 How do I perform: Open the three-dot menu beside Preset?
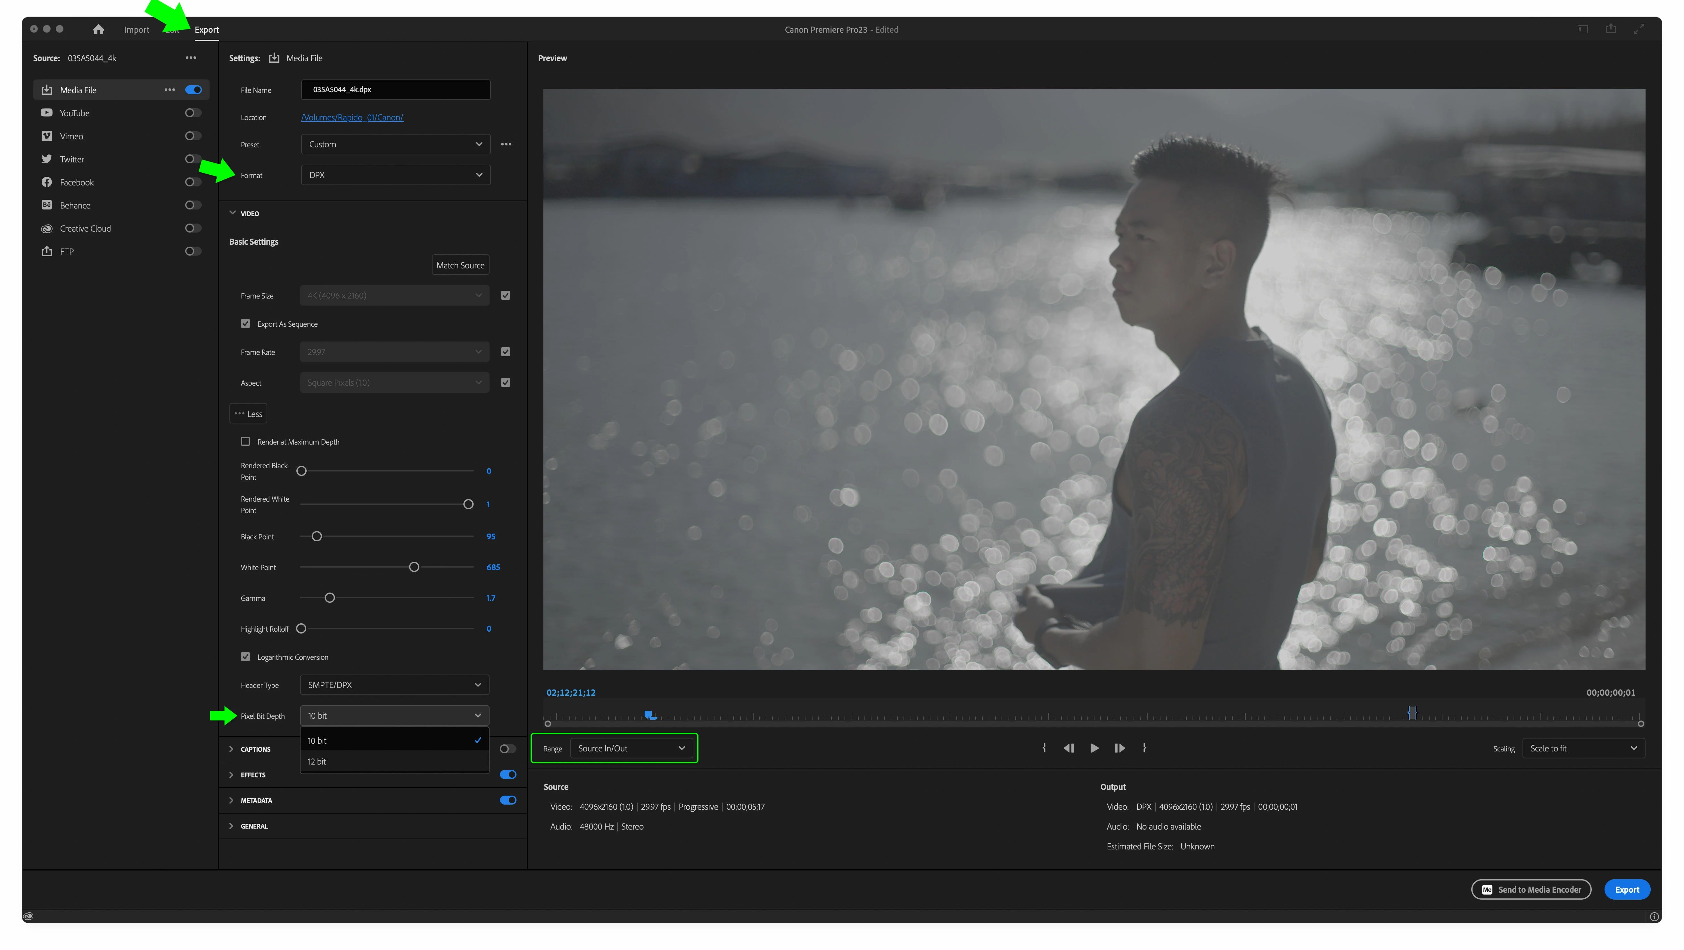[x=506, y=144]
